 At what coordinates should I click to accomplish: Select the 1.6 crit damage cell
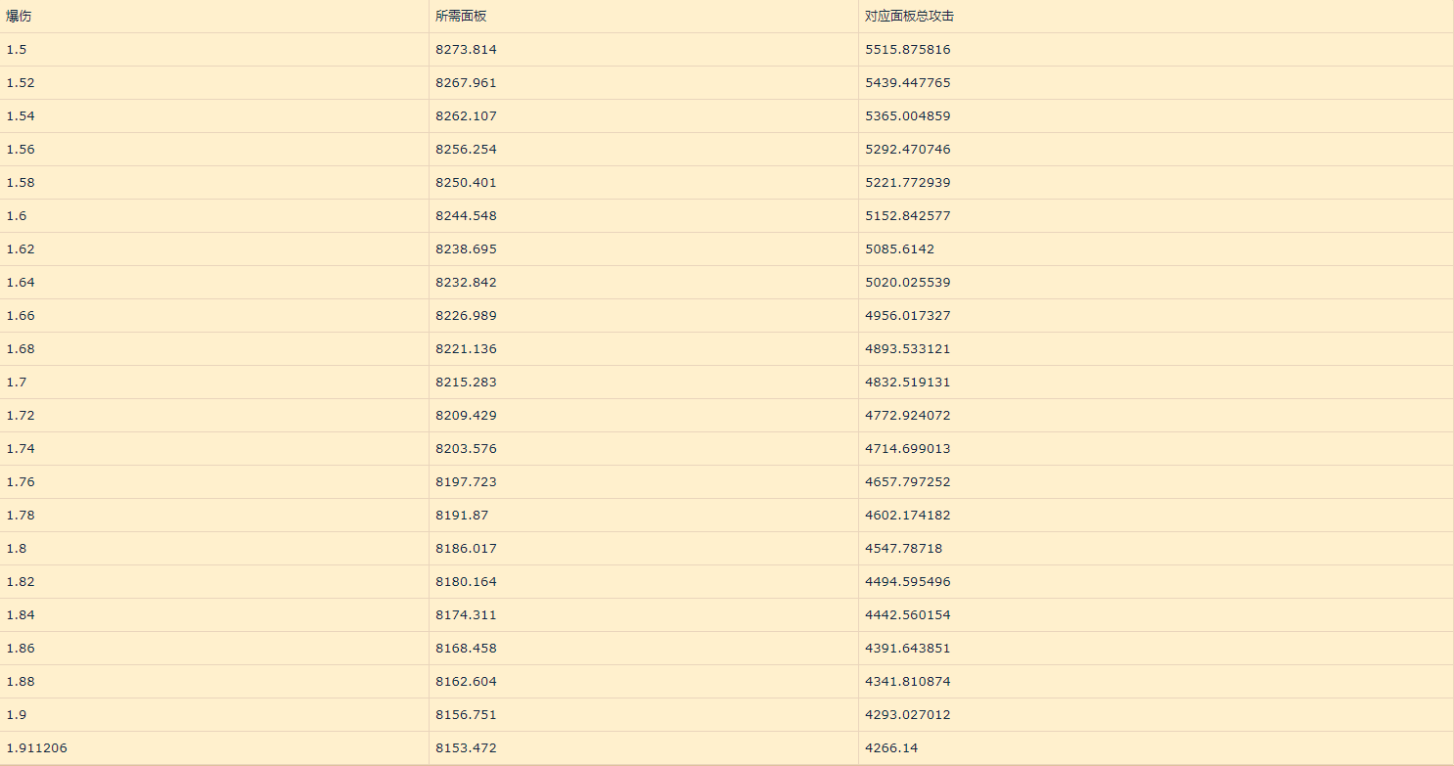(214, 215)
